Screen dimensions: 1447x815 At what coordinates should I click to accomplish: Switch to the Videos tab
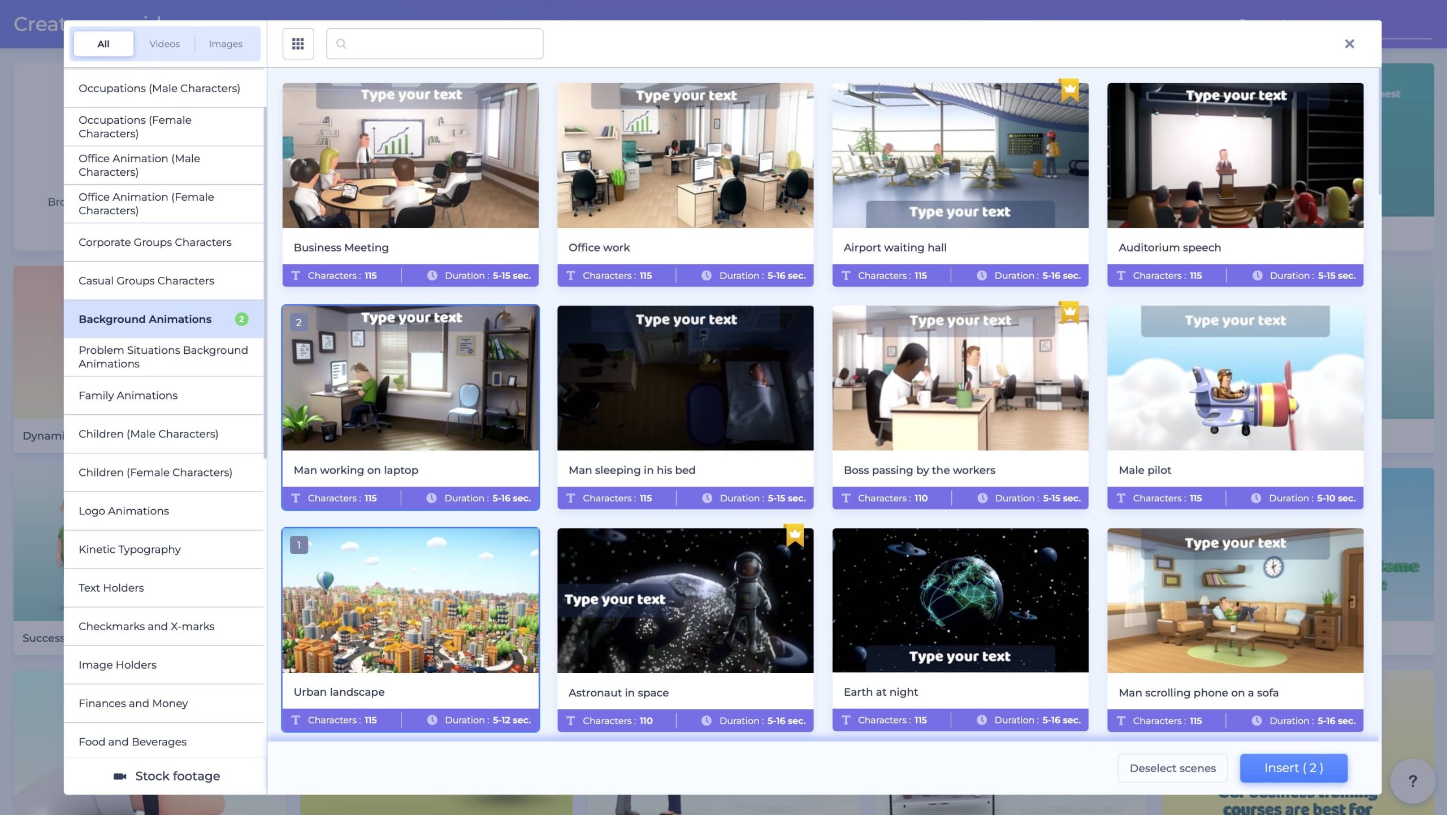click(x=164, y=44)
